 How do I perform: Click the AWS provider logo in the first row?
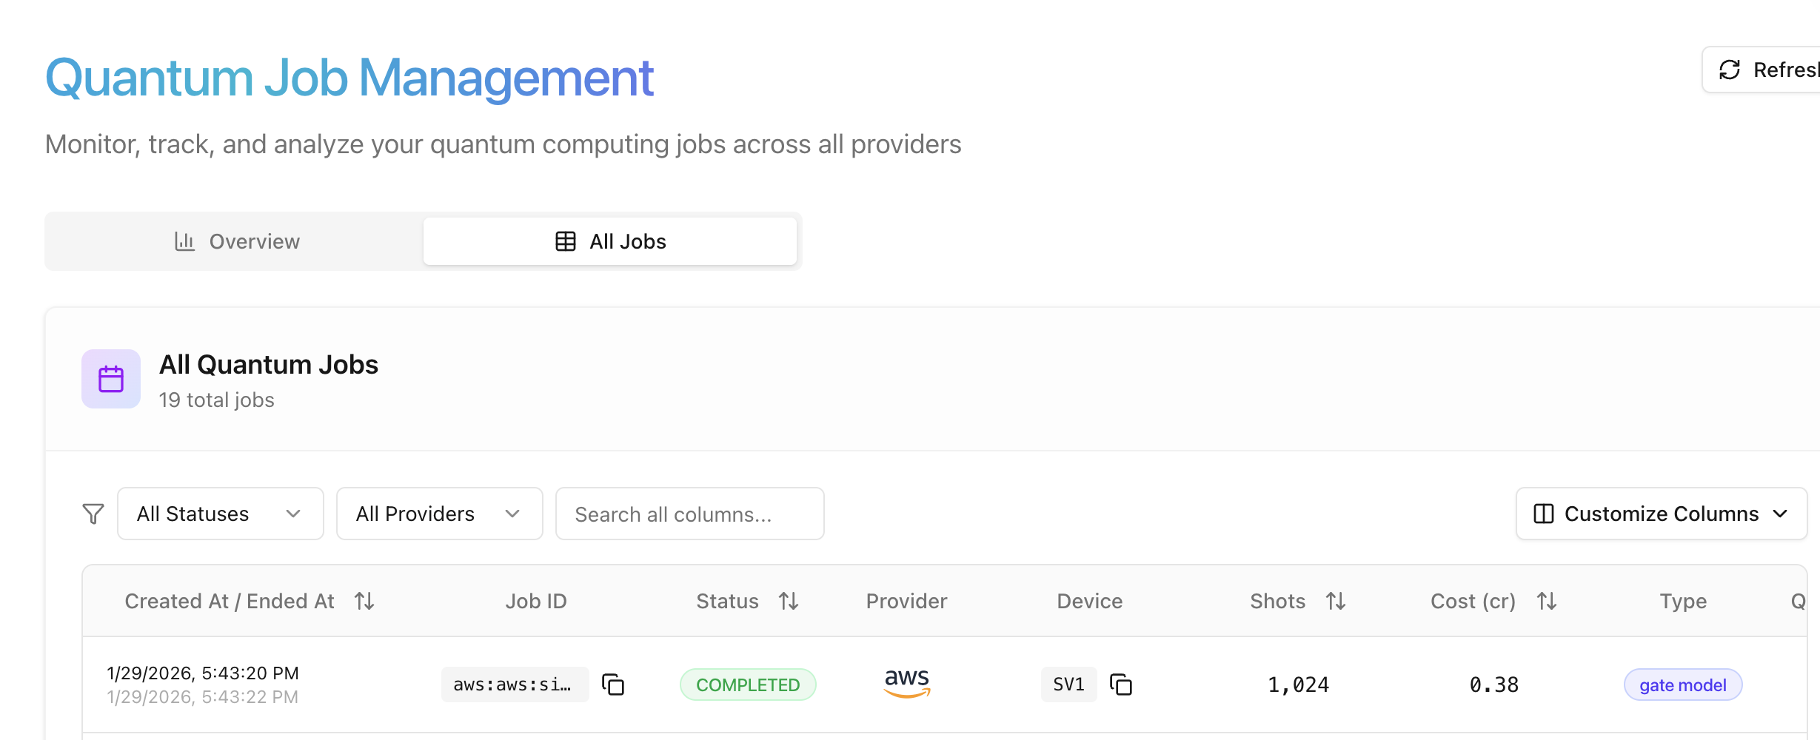906,683
